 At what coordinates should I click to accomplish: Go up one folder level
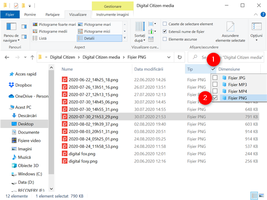[x=33, y=57]
